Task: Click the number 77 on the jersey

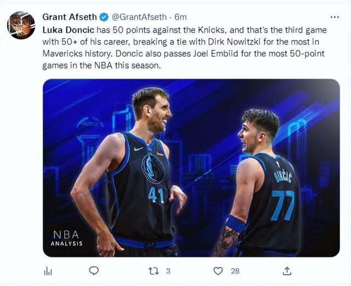Action: (283, 205)
